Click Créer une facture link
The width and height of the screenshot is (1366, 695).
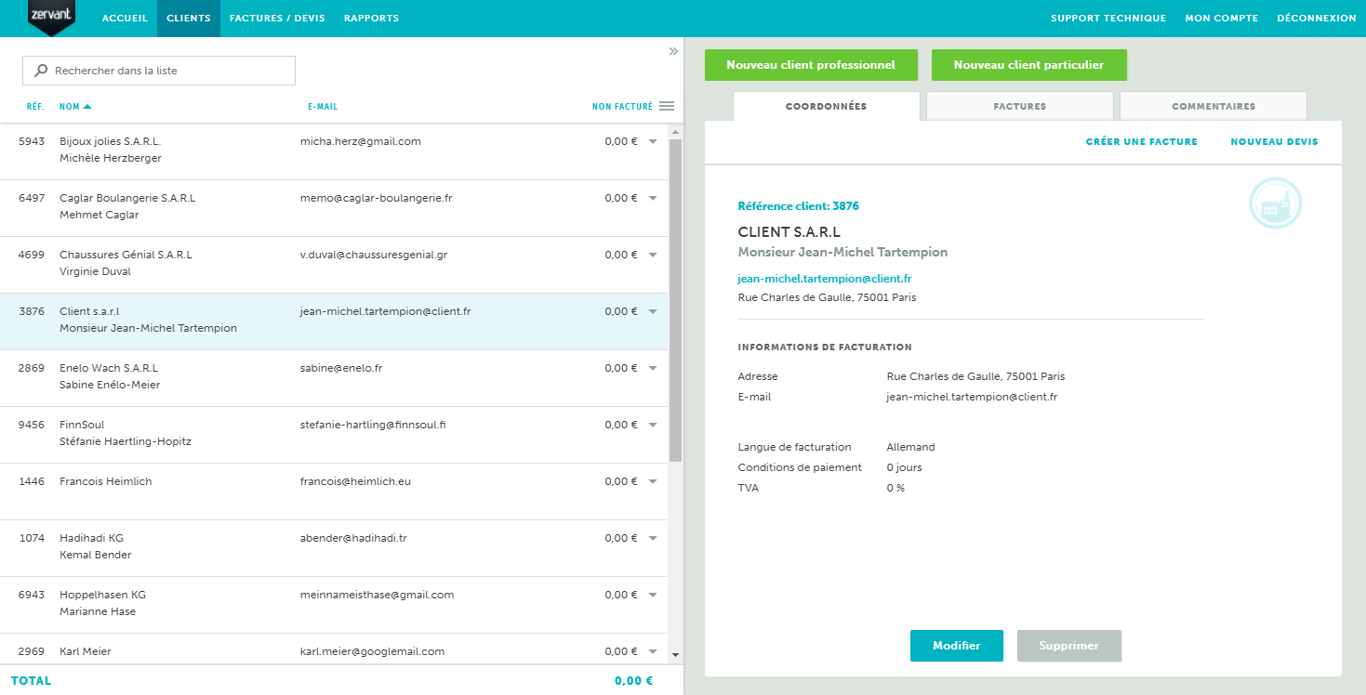(x=1142, y=142)
